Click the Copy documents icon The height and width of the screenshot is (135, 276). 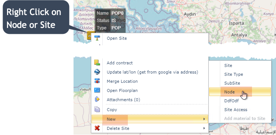pos(97,109)
